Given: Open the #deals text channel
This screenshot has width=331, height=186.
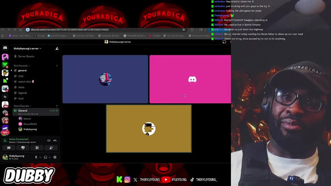Looking at the screenshot, I should tap(36, 87).
